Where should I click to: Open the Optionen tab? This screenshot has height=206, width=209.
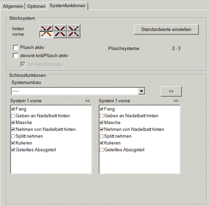(x=36, y=6)
